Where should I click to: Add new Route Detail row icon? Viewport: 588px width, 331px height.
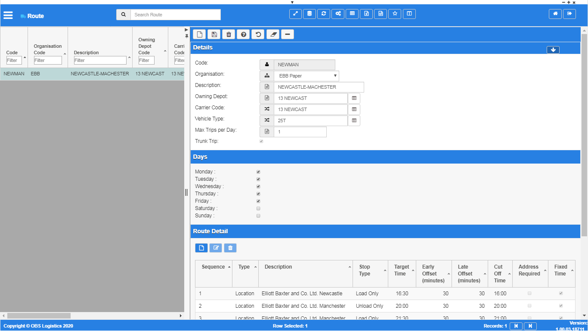pos(201,248)
